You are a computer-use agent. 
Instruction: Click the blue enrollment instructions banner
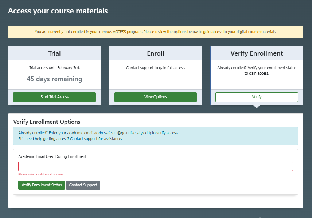155,135
